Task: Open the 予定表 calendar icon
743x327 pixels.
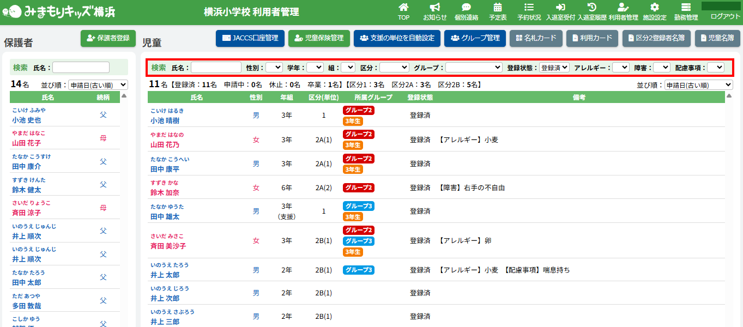Action: [x=497, y=8]
